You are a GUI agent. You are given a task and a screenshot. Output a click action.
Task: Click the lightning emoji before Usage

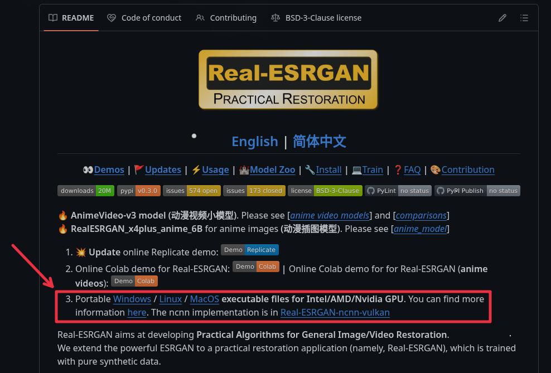196,170
